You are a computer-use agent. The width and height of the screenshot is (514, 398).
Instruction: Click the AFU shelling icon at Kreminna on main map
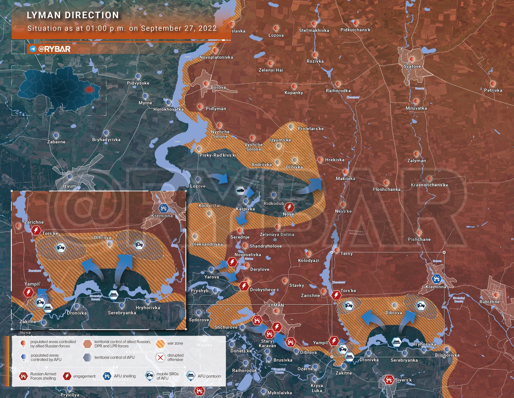point(437,279)
